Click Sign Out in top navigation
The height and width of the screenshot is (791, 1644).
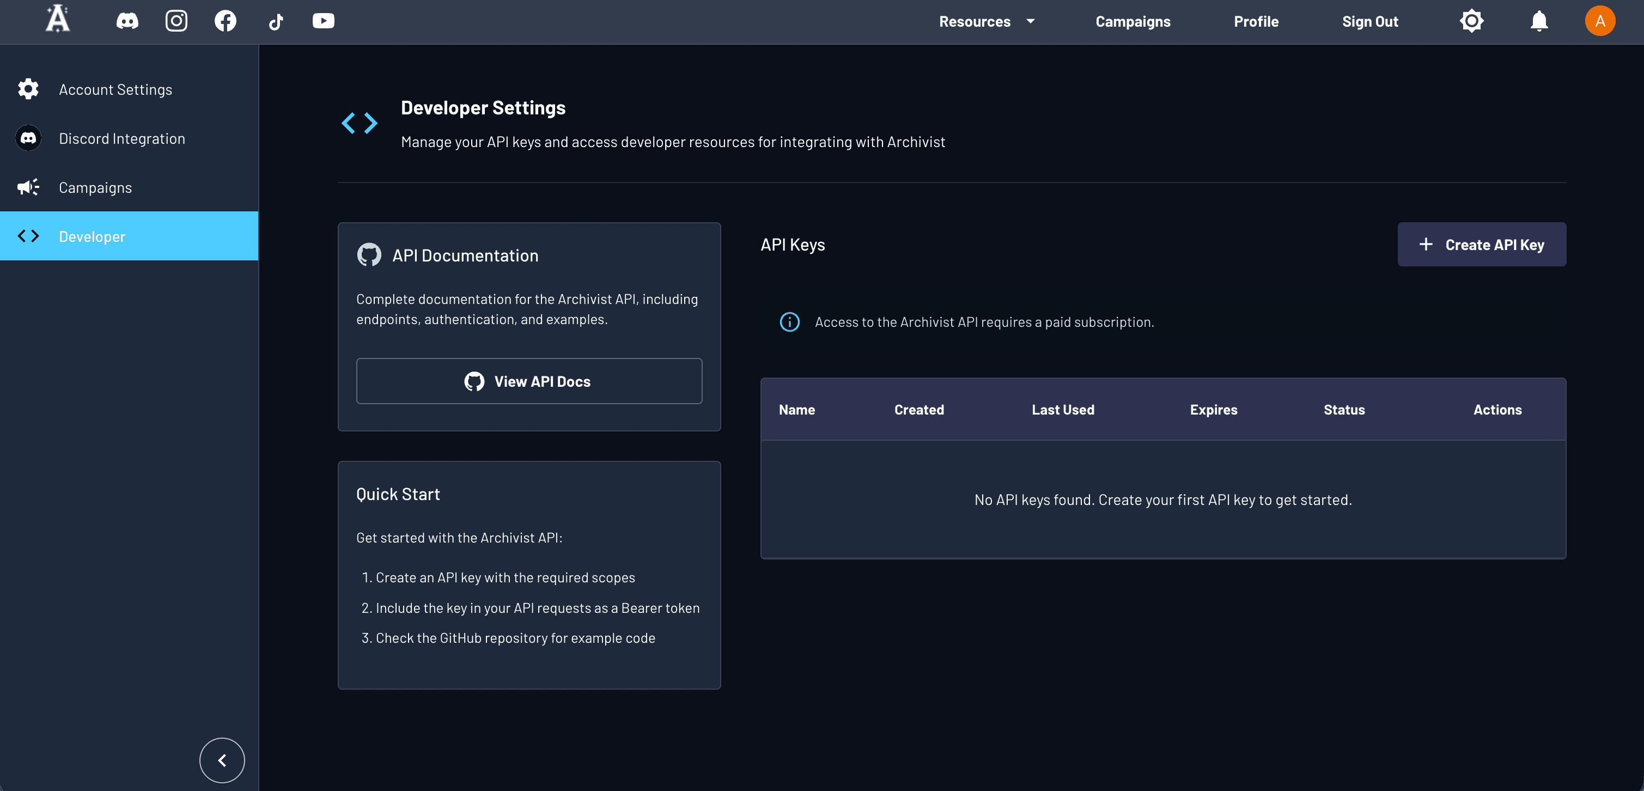[1369, 21]
